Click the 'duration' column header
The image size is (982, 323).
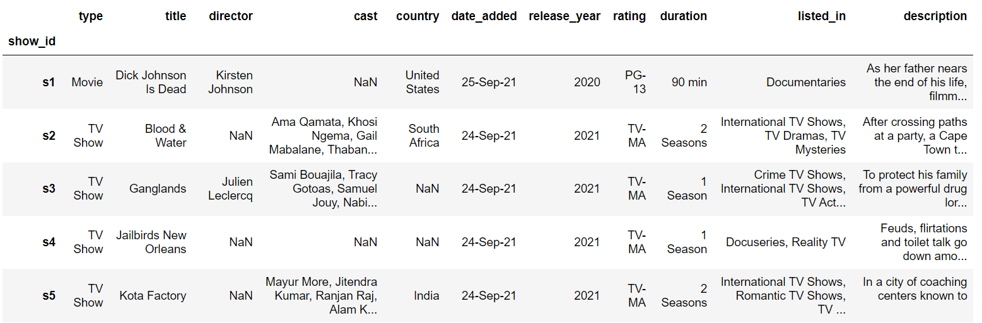684,16
